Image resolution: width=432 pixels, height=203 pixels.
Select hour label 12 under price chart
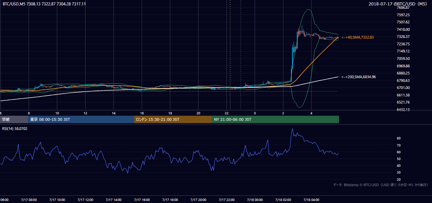tap(86, 113)
